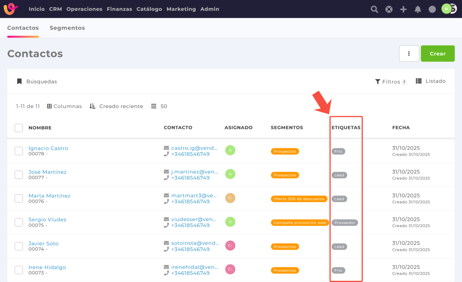Check the box for Ignacio Castro
Image resolution: width=462 pixels, height=282 pixels.
point(19,151)
